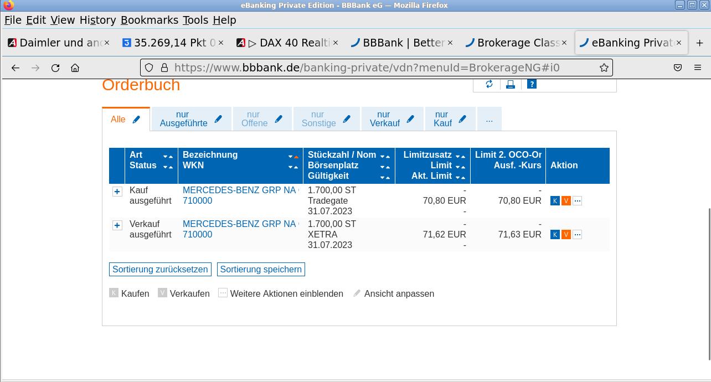This screenshot has width=711, height=382.
Task: Open the blue question mark help icon
Action: pos(532,84)
